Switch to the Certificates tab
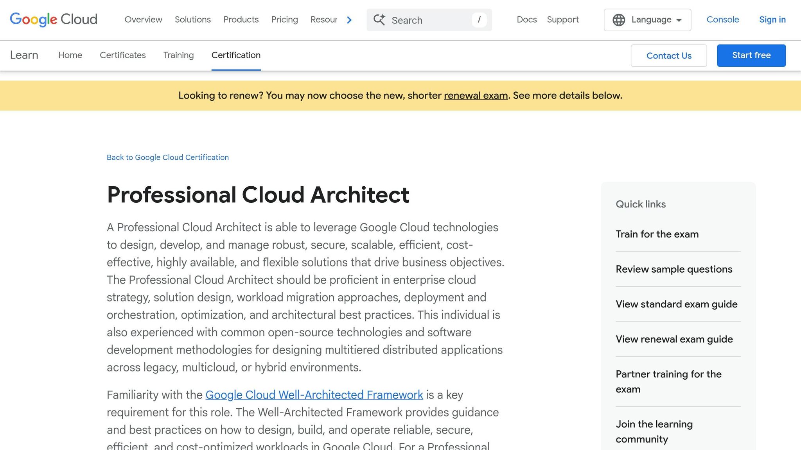 click(x=123, y=55)
